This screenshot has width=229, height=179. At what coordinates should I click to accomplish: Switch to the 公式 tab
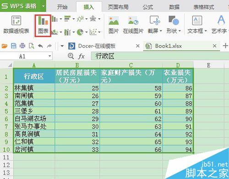coord(148,7)
